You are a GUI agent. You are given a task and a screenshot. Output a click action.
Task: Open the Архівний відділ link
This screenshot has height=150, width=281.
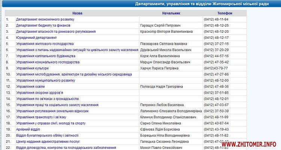click(x=28, y=129)
